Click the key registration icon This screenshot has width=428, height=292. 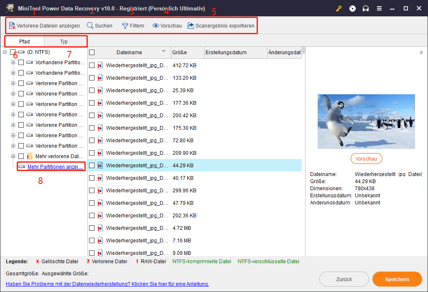[x=339, y=8]
